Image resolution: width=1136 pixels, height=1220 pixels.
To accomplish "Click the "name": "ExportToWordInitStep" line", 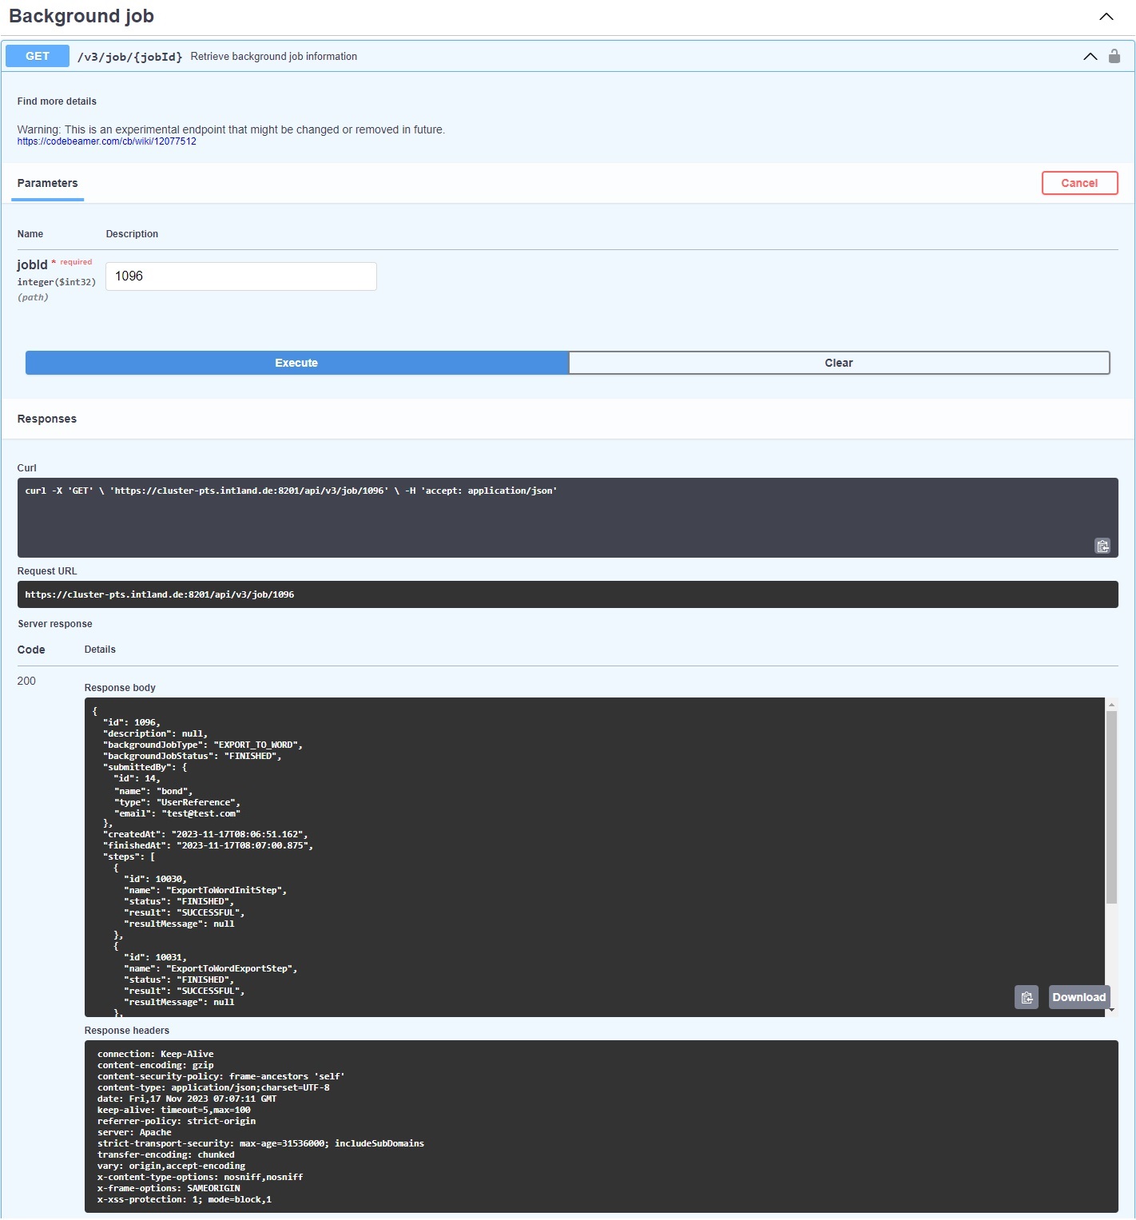I will coord(205,890).
